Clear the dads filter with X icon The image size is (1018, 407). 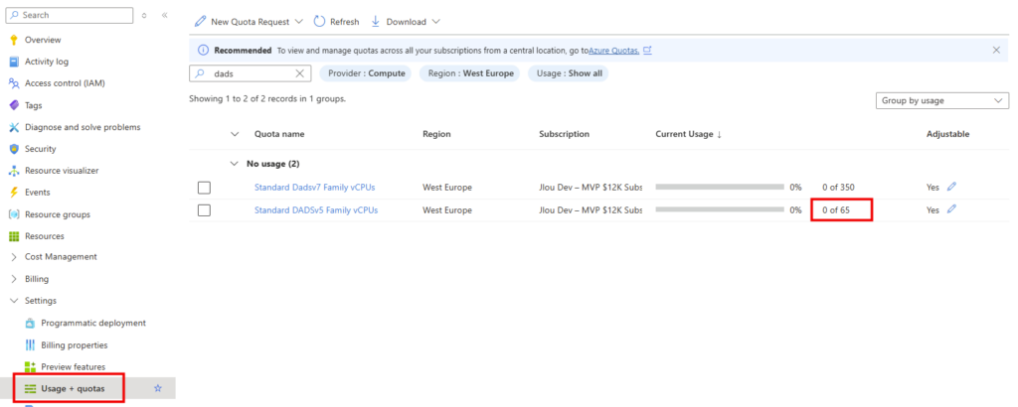(x=300, y=73)
